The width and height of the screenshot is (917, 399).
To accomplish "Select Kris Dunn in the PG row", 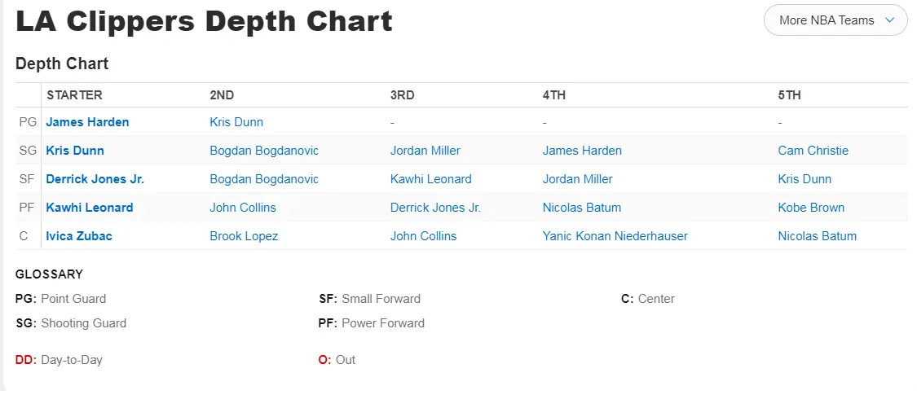I will pos(236,122).
